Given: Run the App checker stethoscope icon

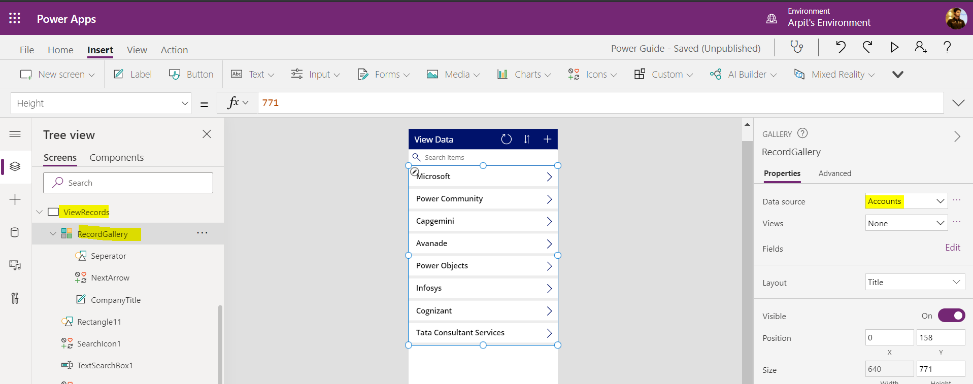Looking at the screenshot, I should point(797,47).
